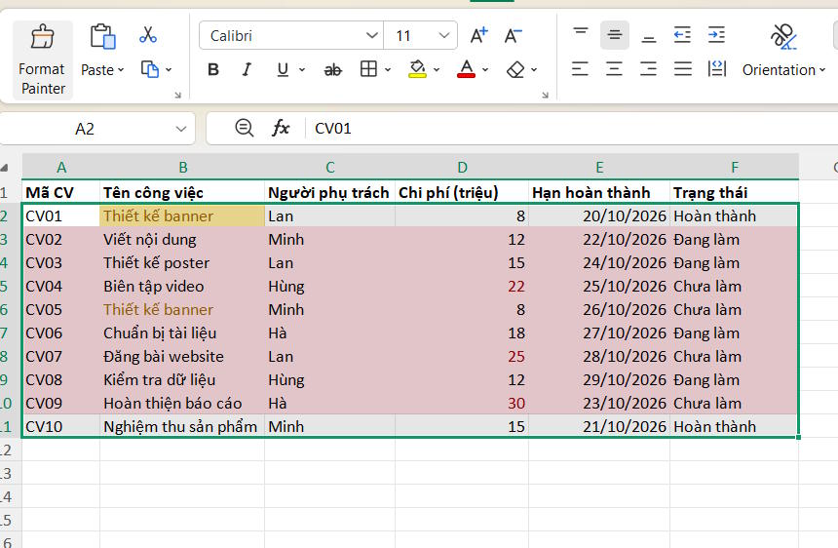Expand Clear options dropdown arrow
The image size is (838, 548).
click(x=534, y=69)
